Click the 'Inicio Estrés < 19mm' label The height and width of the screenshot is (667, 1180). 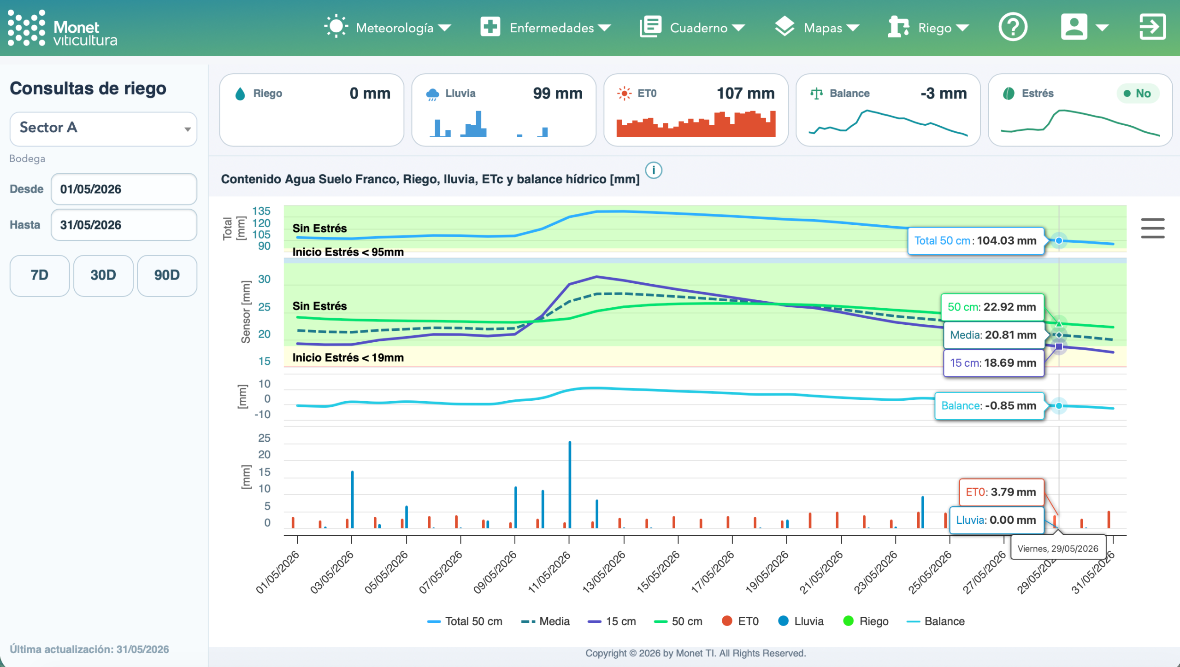(x=348, y=358)
